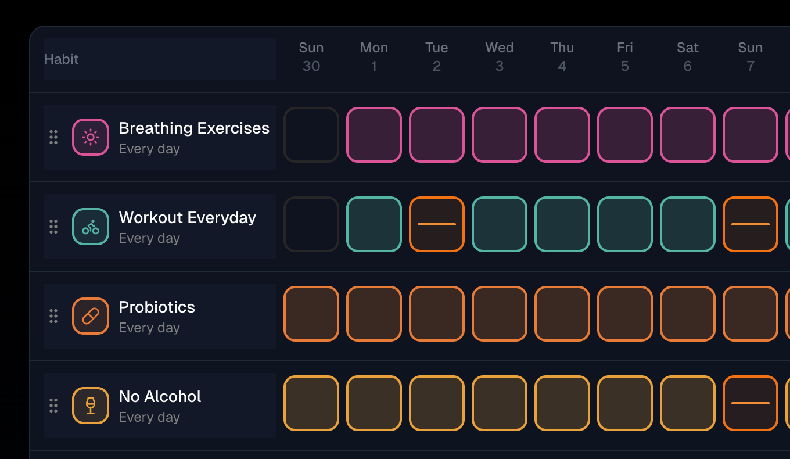Click the Breathing Exercises sun icon
Screen dimensions: 790x459
click(x=91, y=137)
